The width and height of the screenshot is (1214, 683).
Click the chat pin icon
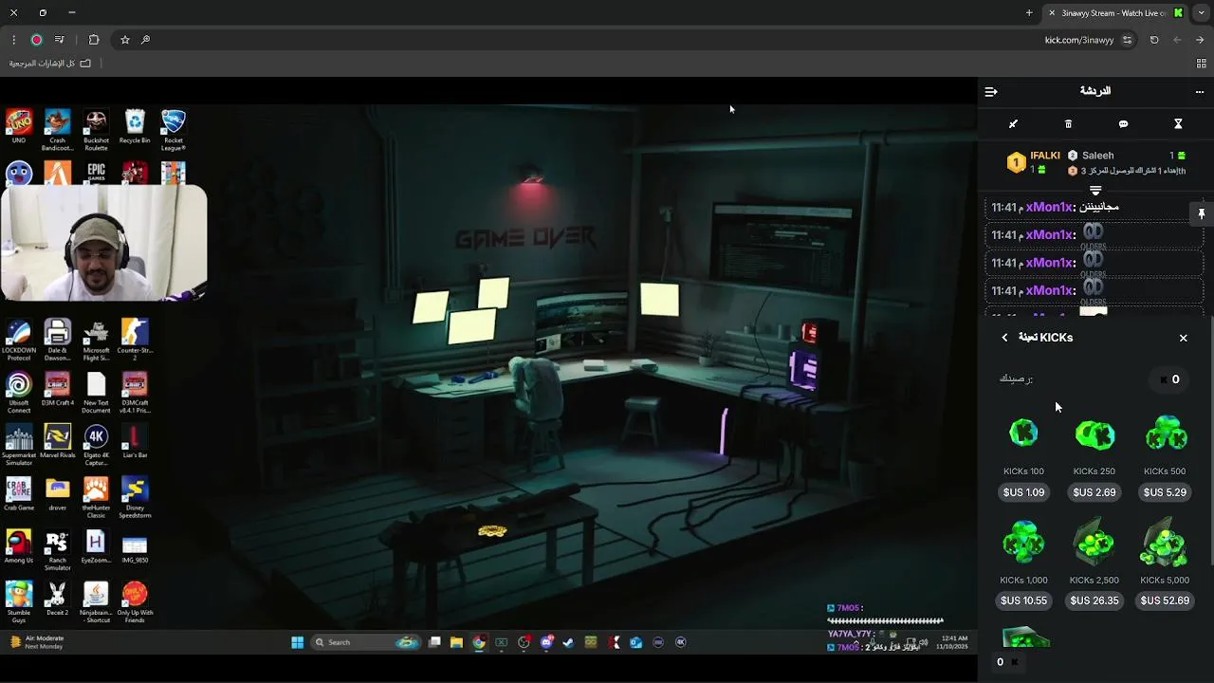[1201, 213]
